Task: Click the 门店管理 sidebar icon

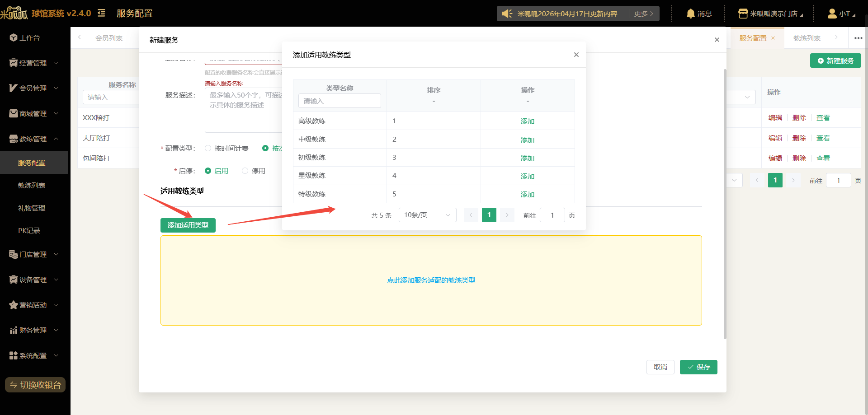Action: 14,254
